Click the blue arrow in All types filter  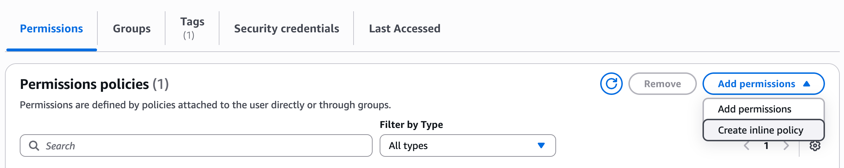pyautogui.click(x=541, y=146)
